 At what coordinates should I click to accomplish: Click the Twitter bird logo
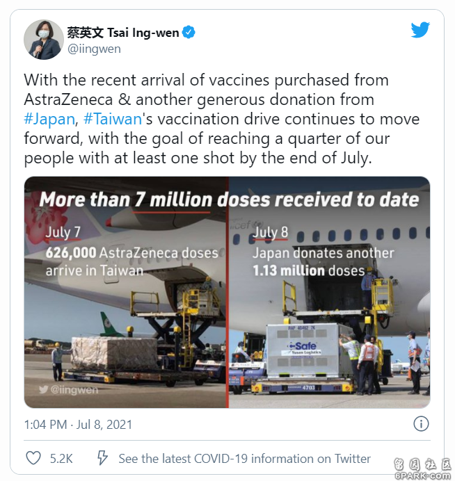pos(420,30)
